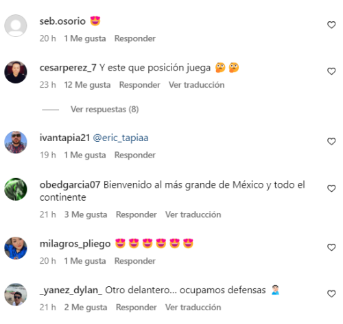Show translation for obedgarcia07's comment
Screen dimensions: 343x324
[x=193, y=214]
